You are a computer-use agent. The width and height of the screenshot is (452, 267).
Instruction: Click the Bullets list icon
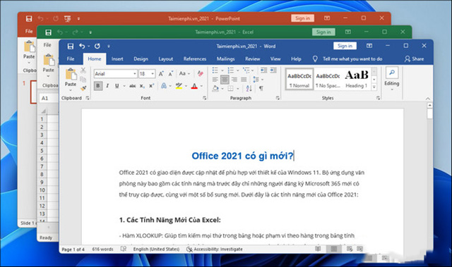[x=215, y=70]
